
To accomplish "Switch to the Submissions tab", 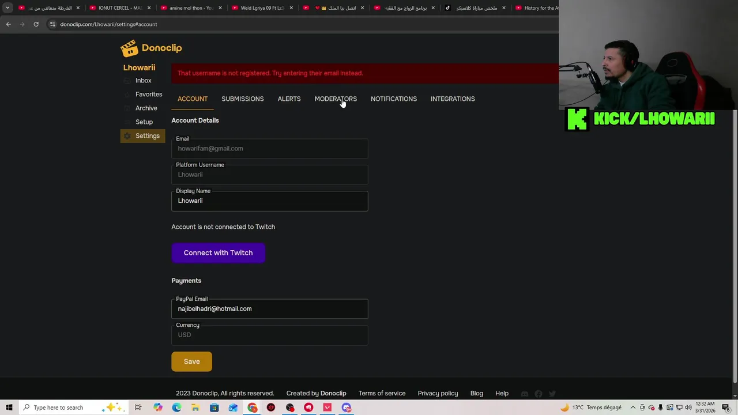I will click(243, 99).
